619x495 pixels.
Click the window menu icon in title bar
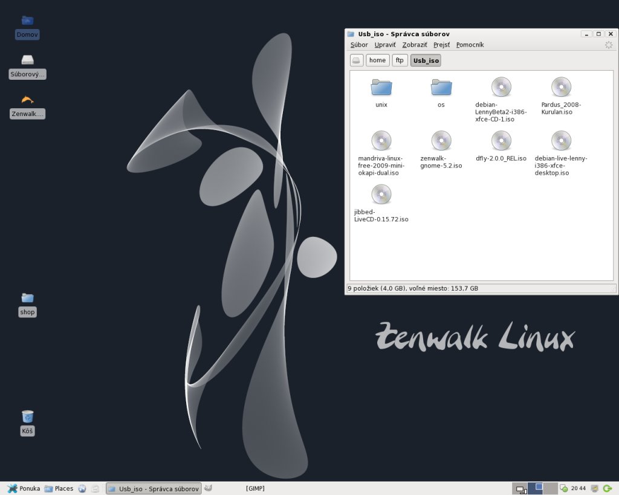point(351,34)
